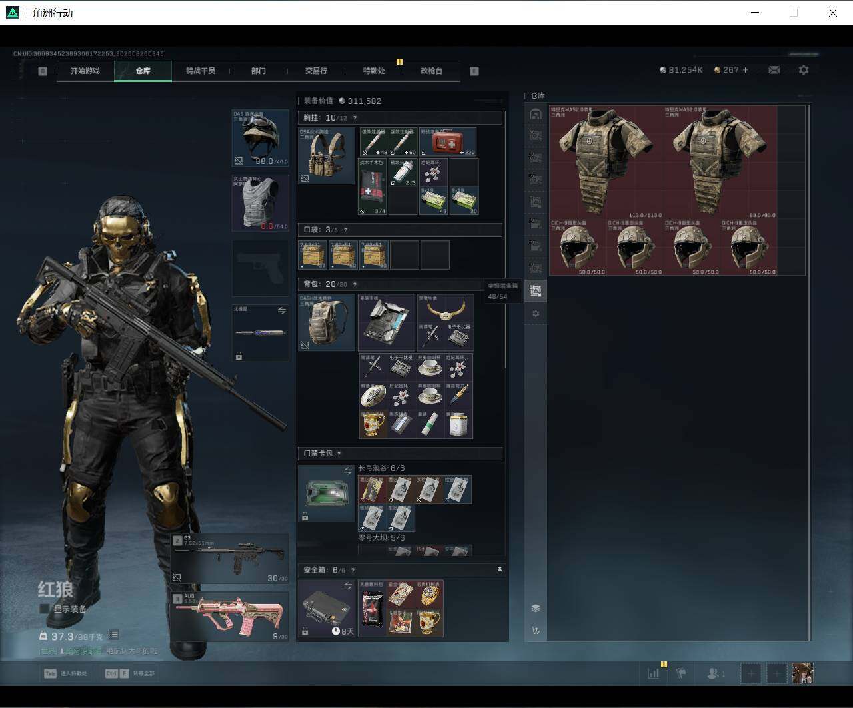Click the 81,254K currency balance
The width and height of the screenshot is (853, 708).
point(682,70)
